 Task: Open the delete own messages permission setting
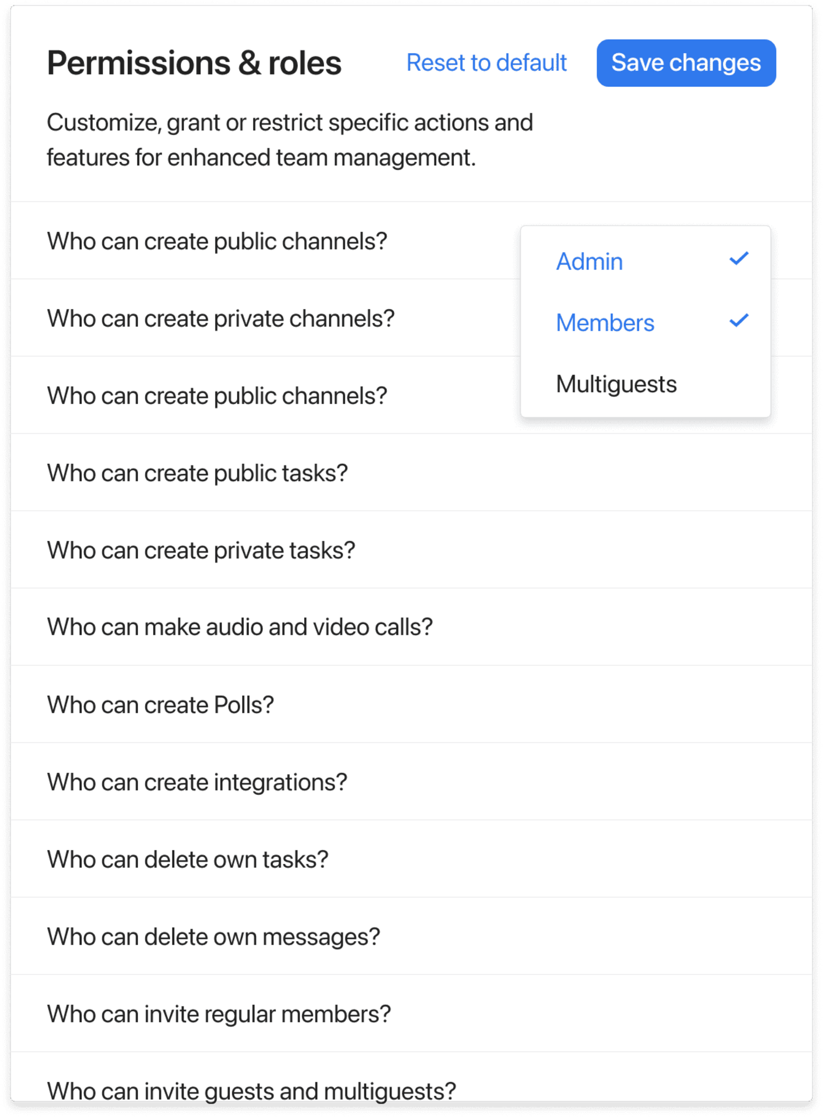point(213,936)
